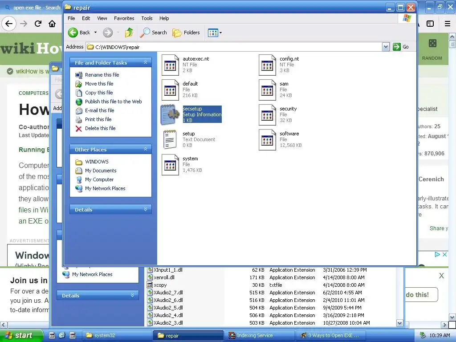This screenshot has width=456, height=342.
Task: Click the Go button next to address
Action: click(x=401, y=47)
